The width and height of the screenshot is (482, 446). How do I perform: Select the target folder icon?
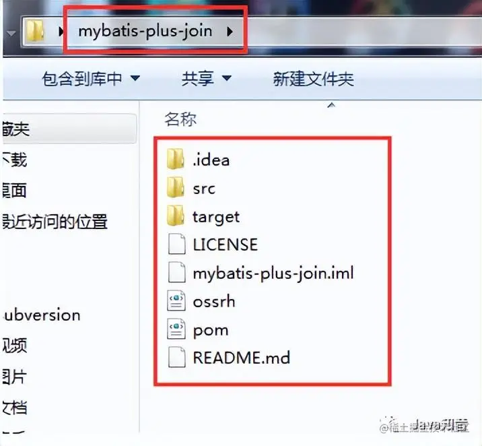pos(176,216)
